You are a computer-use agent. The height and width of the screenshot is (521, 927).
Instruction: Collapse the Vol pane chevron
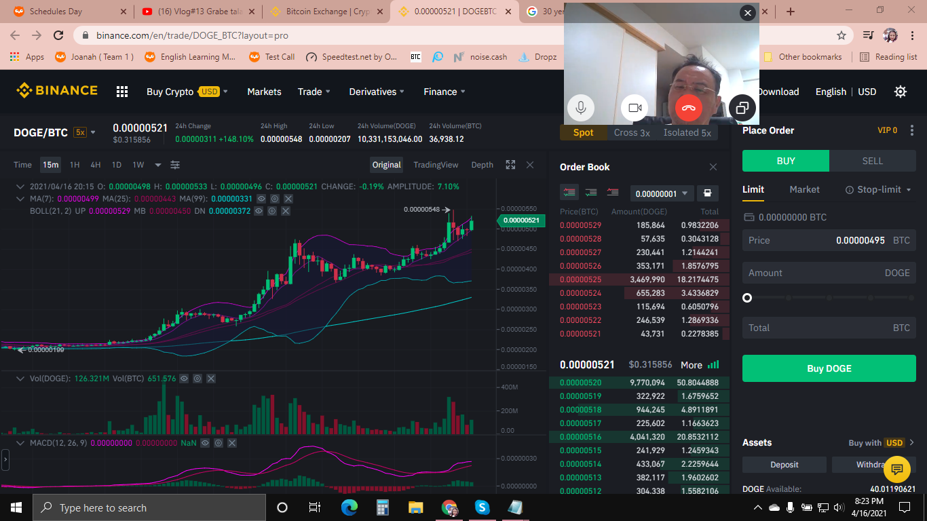coord(22,379)
